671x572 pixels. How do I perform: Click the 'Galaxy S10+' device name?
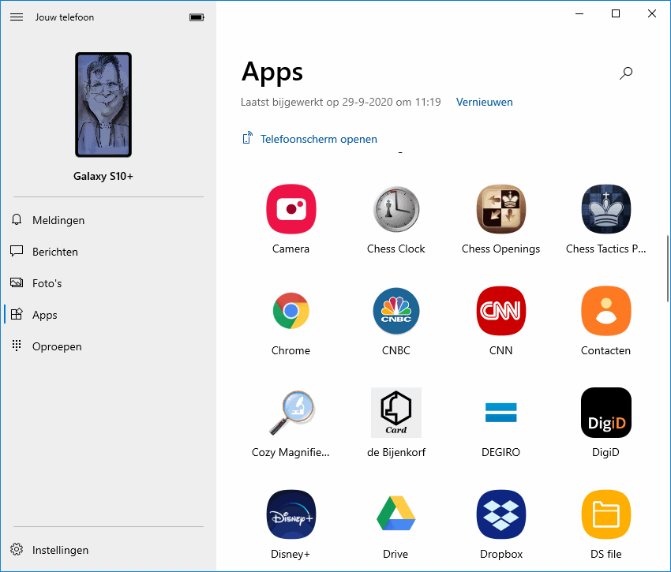(103, 176)
